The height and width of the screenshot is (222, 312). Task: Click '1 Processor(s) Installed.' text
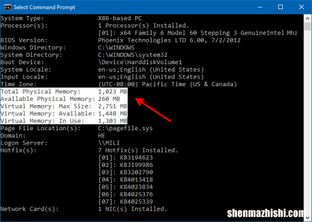144,26
